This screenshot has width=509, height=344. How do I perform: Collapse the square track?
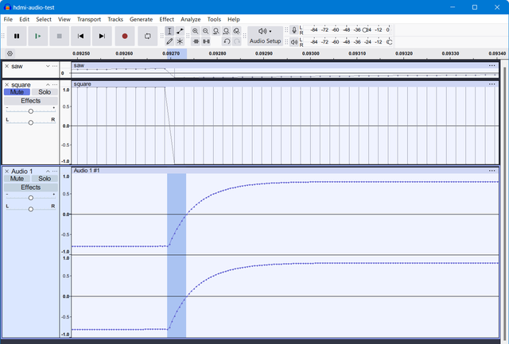tap(48, 85)
